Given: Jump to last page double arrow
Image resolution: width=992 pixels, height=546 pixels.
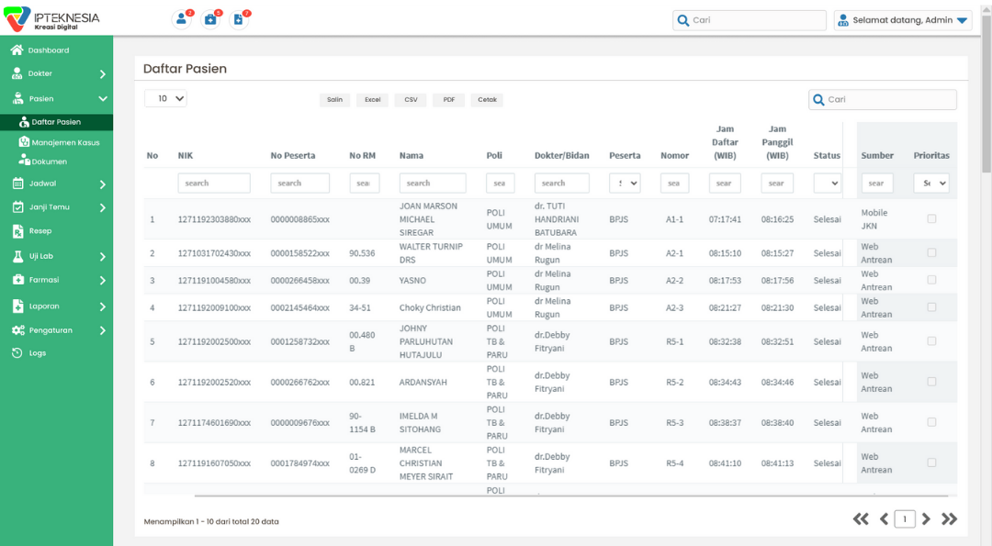Looking at the screenshot, I should pyautogui.click(x=950, y=519).
